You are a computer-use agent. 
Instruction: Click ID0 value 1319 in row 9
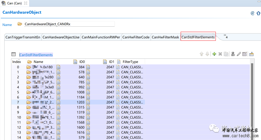tap(81, 112)
